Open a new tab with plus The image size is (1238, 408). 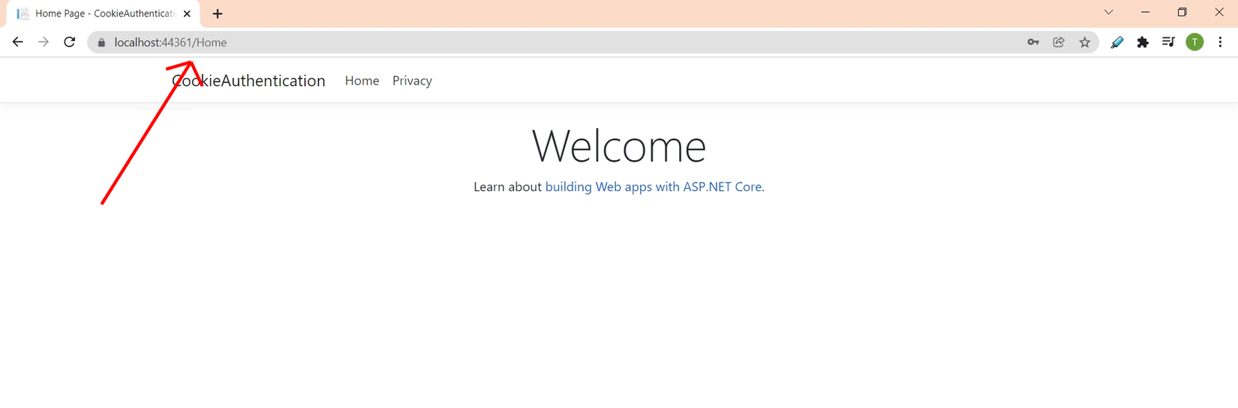coord(218,13)
